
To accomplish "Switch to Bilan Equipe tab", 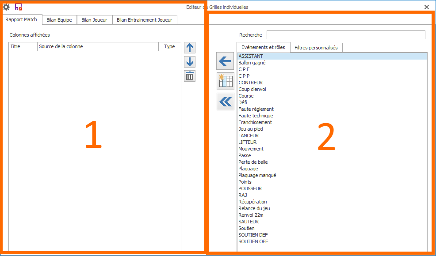I will point(59,20).
